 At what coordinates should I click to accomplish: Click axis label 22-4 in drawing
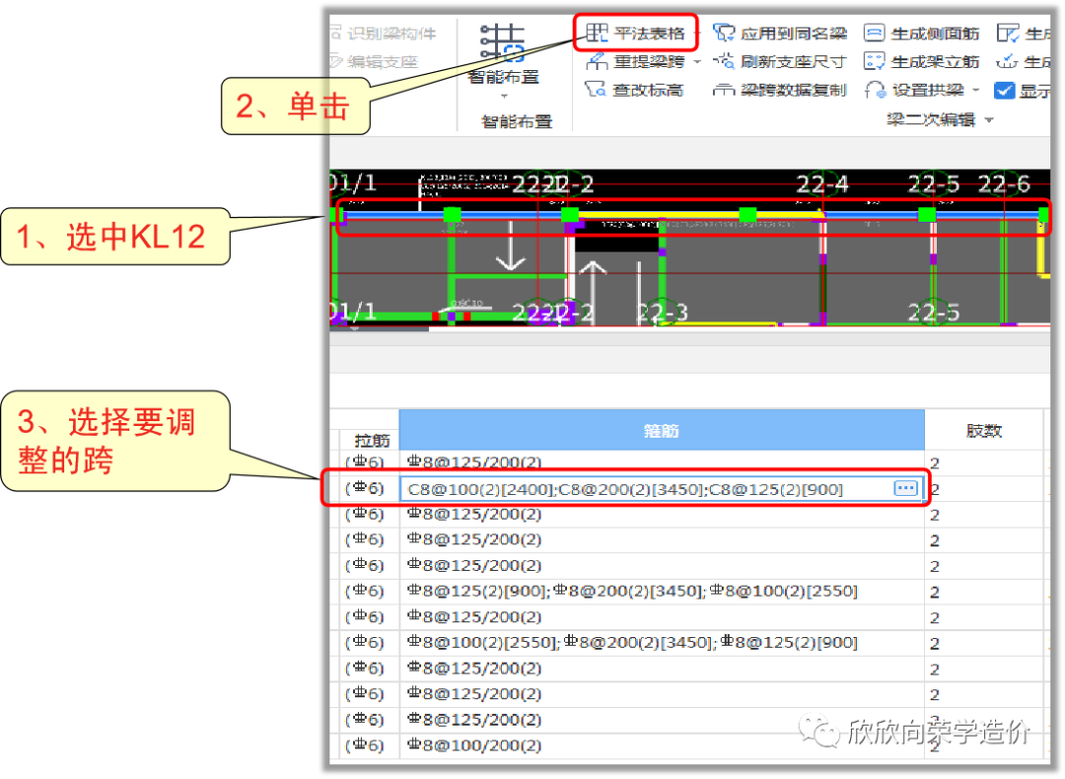coord(821,183)
